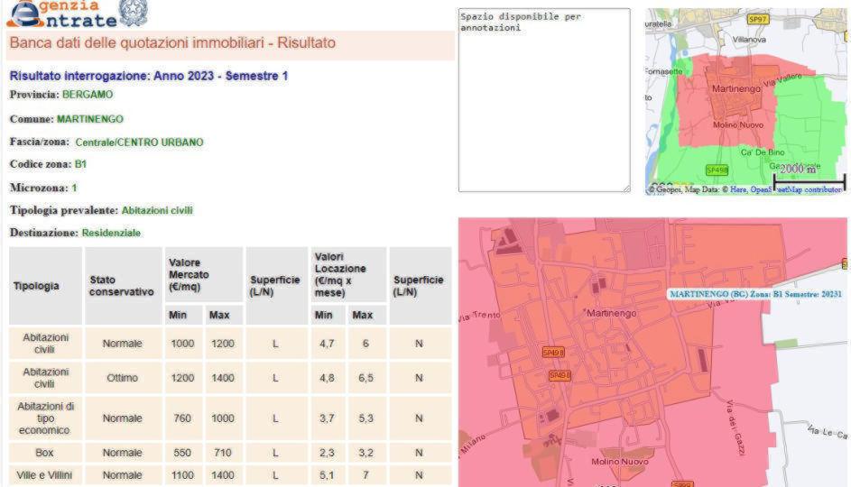Click 'Risultato interrogazione: Anno 2023 - Semestre 1'
The image size is (851, 487).
149,76
